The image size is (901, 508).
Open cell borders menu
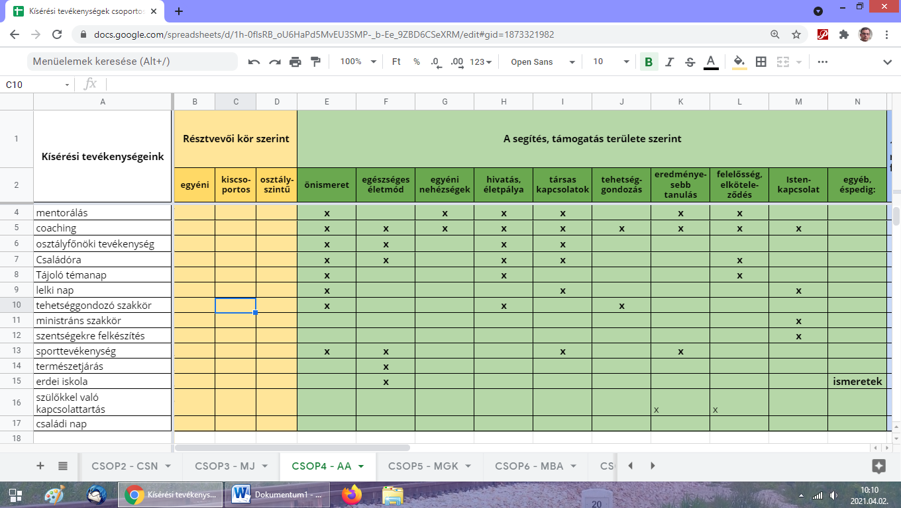[x=761, y=62]
